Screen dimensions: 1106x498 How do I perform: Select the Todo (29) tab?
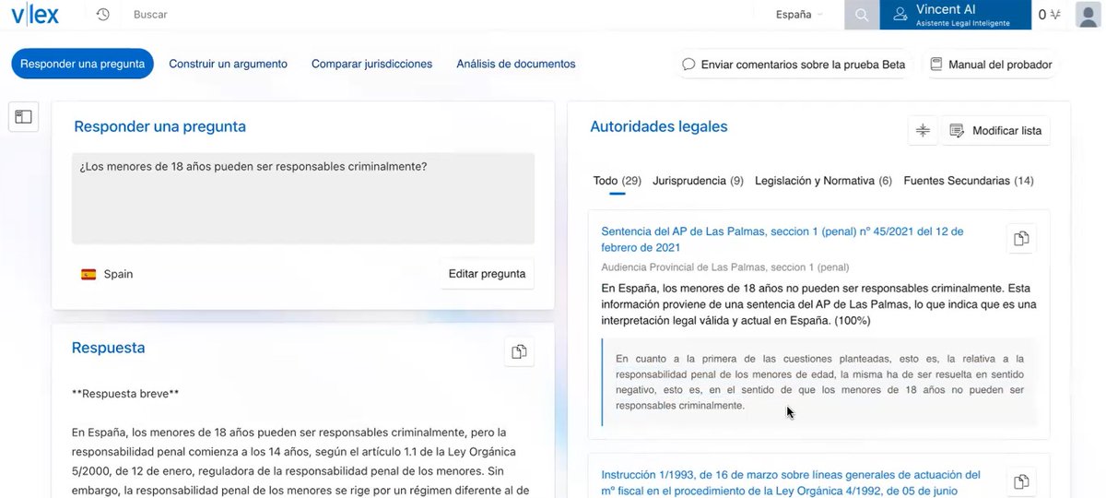618,181
